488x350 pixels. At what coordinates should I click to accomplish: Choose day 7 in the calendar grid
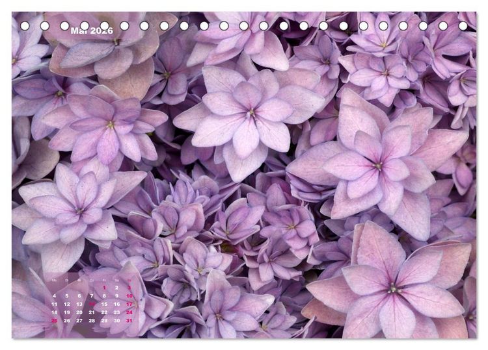click(92, 296)
